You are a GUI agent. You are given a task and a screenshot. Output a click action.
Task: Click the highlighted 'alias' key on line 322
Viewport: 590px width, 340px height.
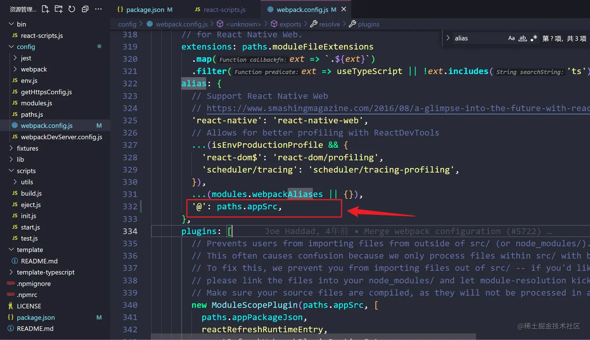pos(194,84)
